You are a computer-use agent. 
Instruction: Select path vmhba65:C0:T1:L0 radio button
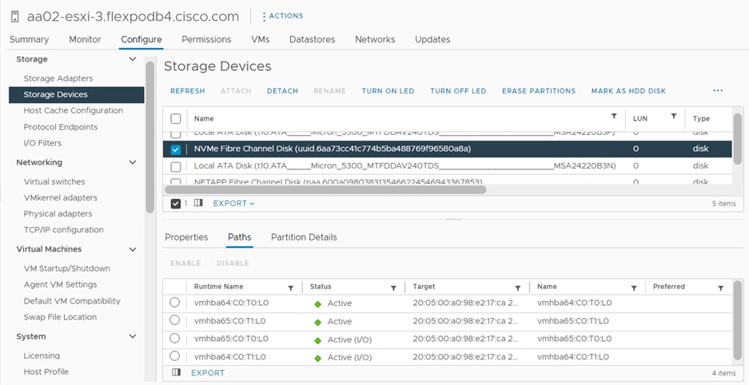[174, 320]
